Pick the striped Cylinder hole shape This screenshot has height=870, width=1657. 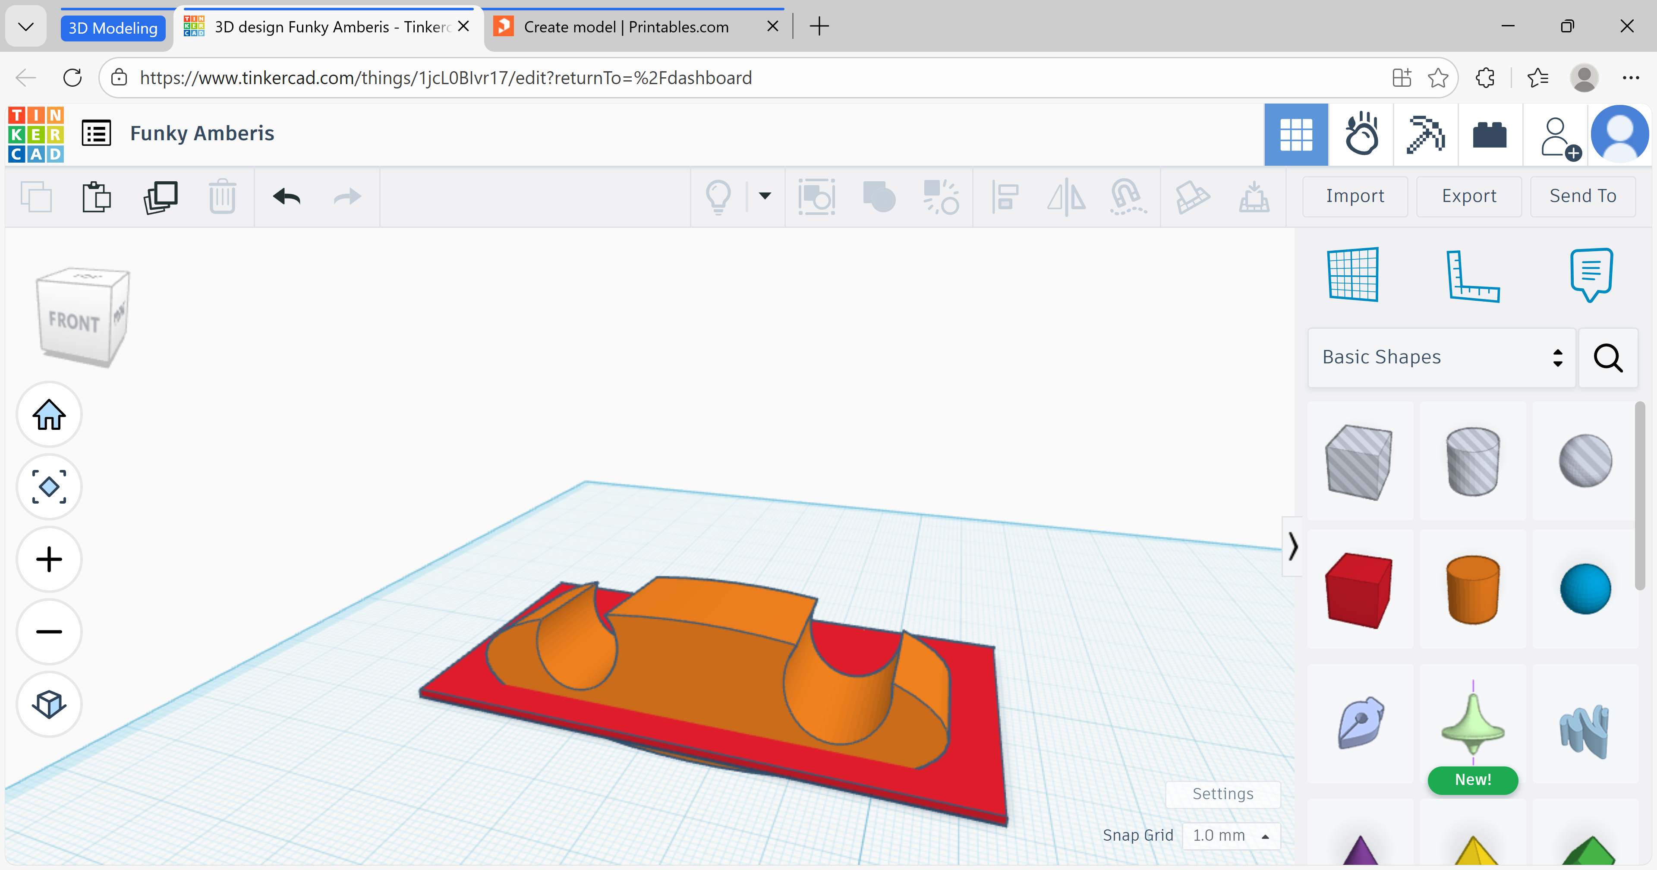pyautogui.click(x=1473, y=461)
